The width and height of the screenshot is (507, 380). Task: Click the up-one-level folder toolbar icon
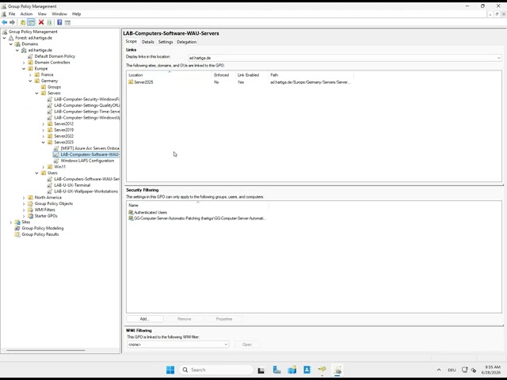point(23,22)
